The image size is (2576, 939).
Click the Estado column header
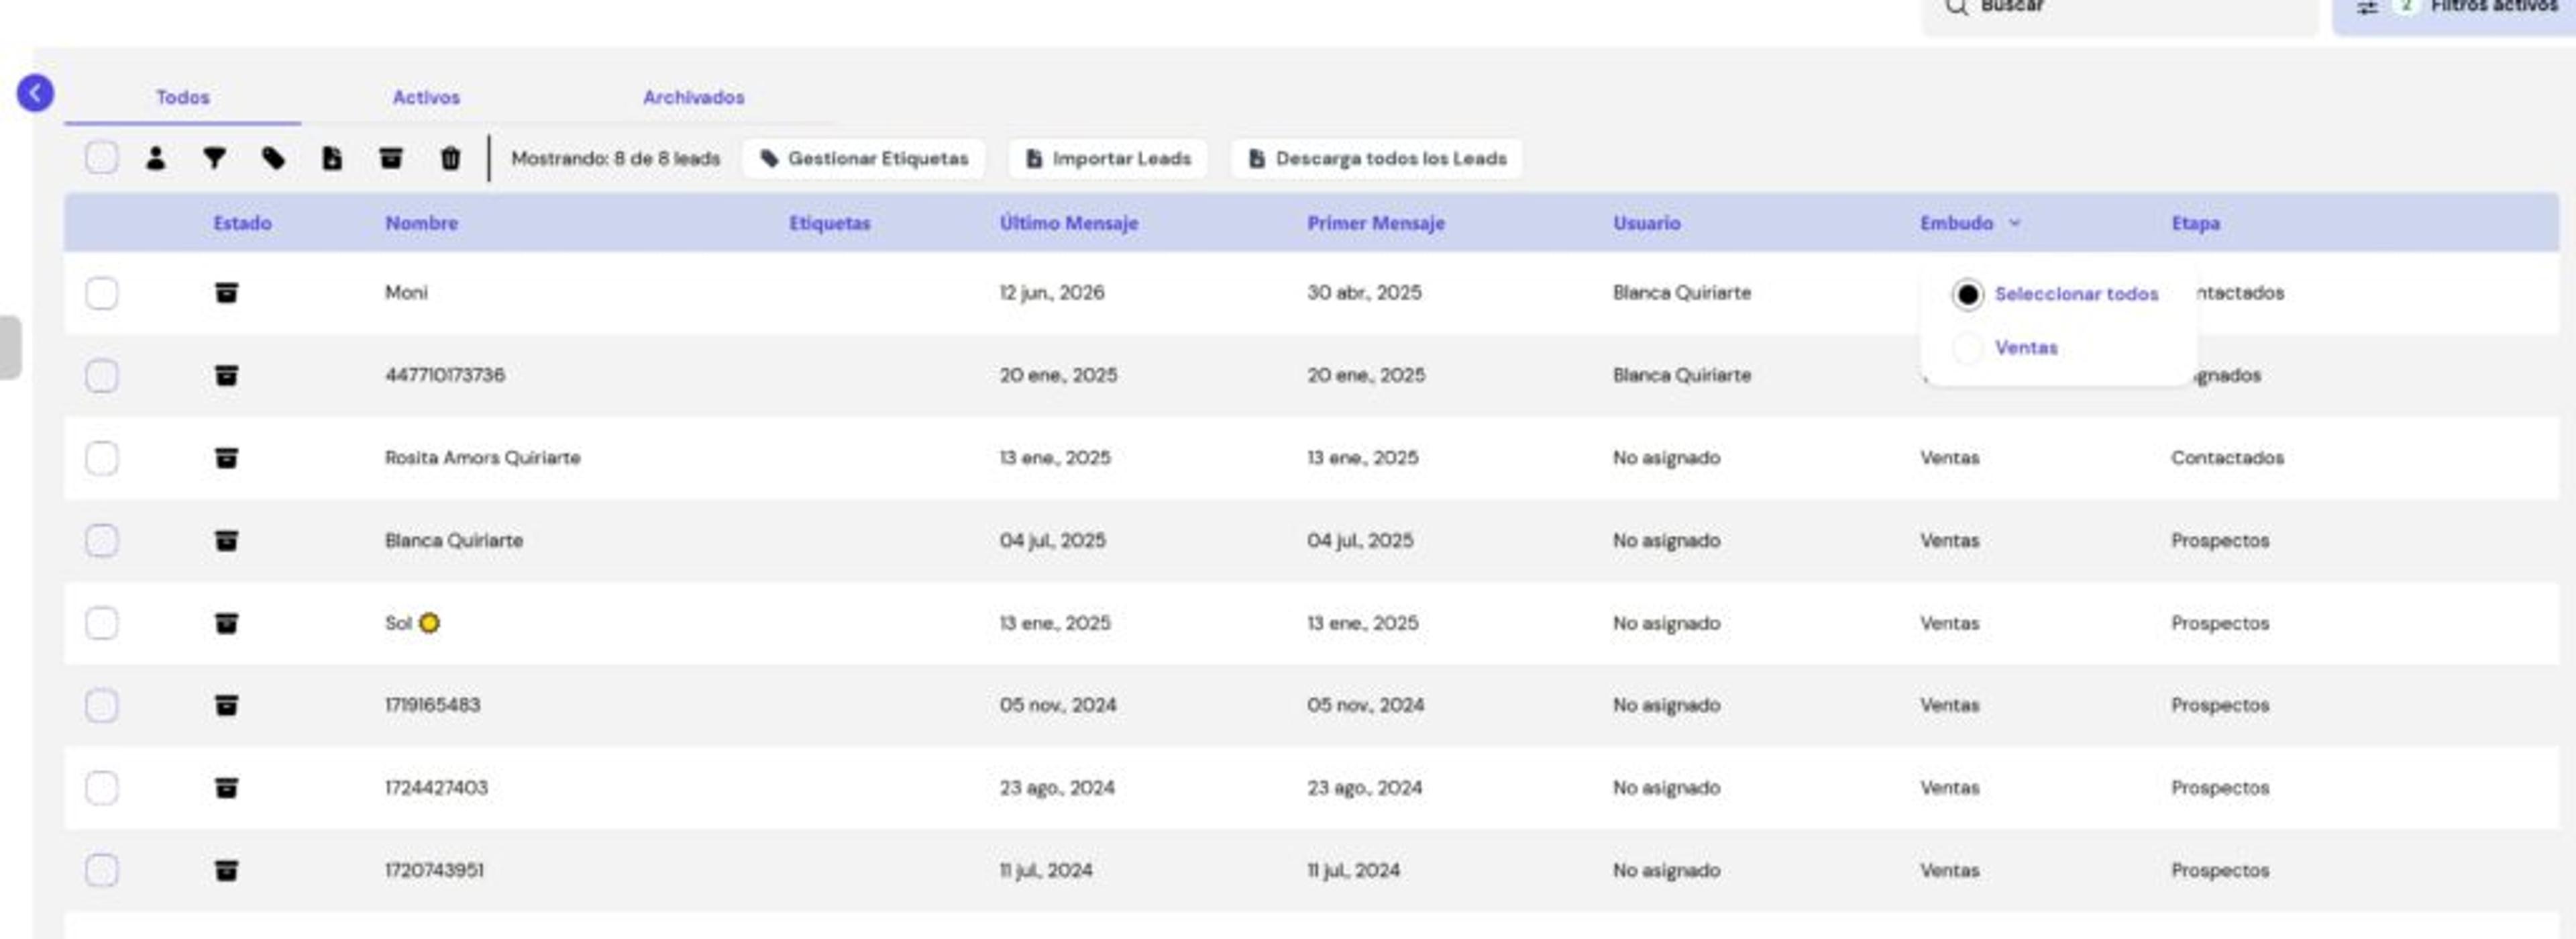(242, 222)
